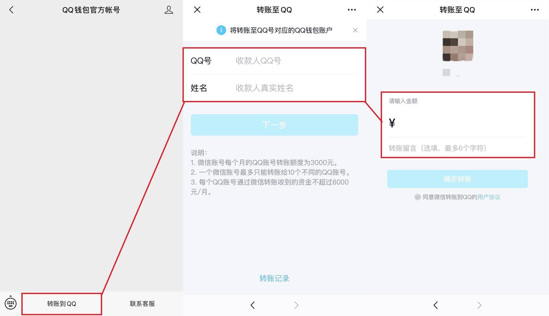Screen dimensions: 549x316
Task: Navigate forward in right page bottom bar
Action: coord(479,305)
